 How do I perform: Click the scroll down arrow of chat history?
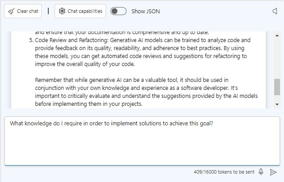(277, 104)
